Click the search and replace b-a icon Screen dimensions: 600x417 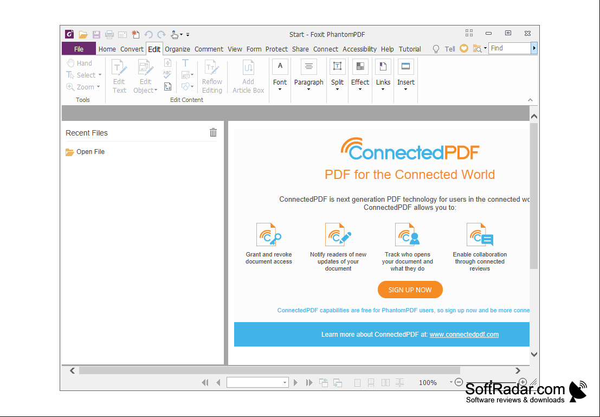click(167, 87)
